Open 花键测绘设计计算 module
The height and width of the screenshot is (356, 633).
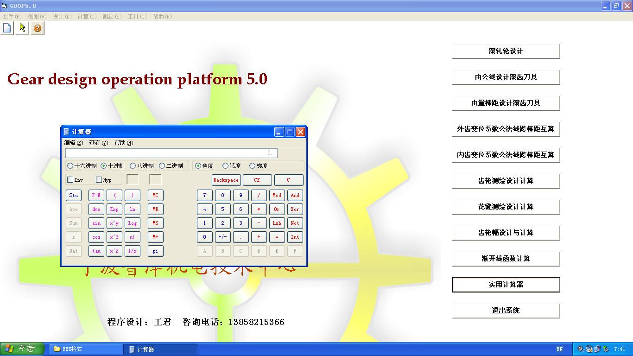click(x=506, y=207)
